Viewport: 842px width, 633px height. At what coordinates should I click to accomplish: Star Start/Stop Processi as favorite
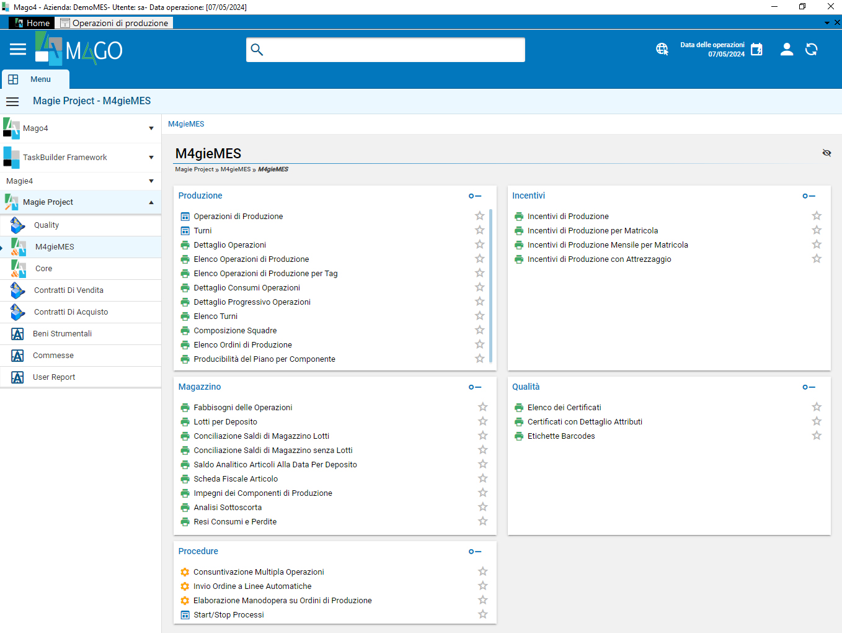[483, 614]
